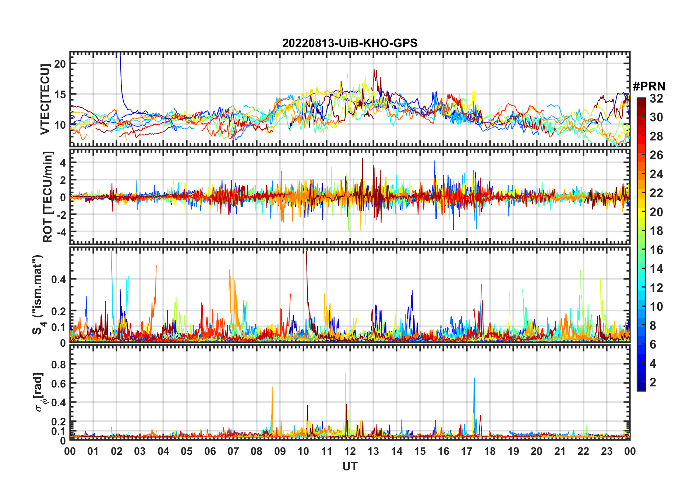Viewport: 700px width, 489px height.
Task: Click S4 y-axis tick label 0.4
Action: 59,279
